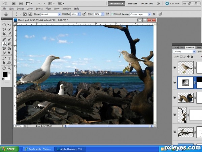
Task: Select the Eyedropper tool
Action: (x=9, y=34)
